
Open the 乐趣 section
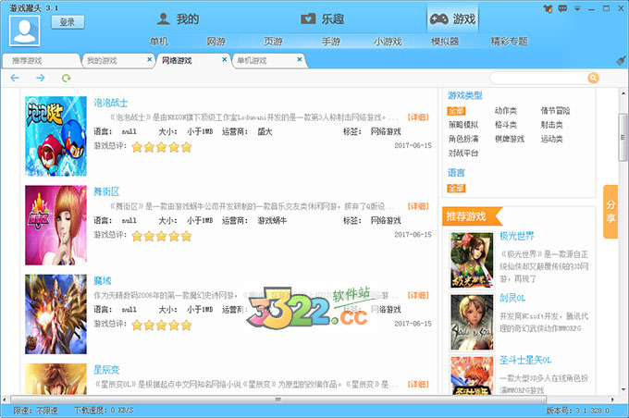[x=322, y=18]
